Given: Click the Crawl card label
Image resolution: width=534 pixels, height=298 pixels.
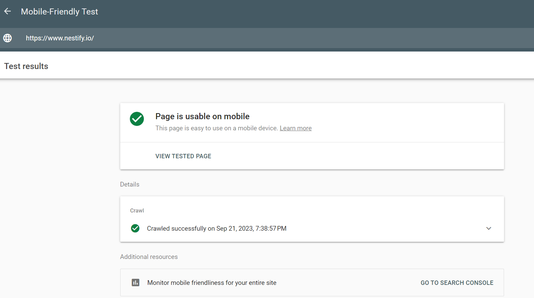Looking at the screenshot, I should [x=137, y=211].
